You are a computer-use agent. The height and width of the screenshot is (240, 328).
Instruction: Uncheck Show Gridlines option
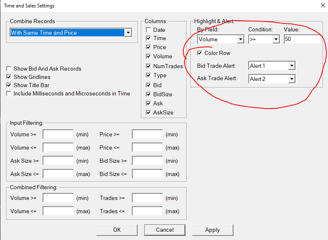pos(9,77)
